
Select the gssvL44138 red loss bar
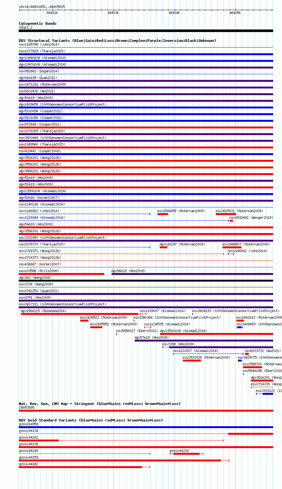[x=146, y=447]
